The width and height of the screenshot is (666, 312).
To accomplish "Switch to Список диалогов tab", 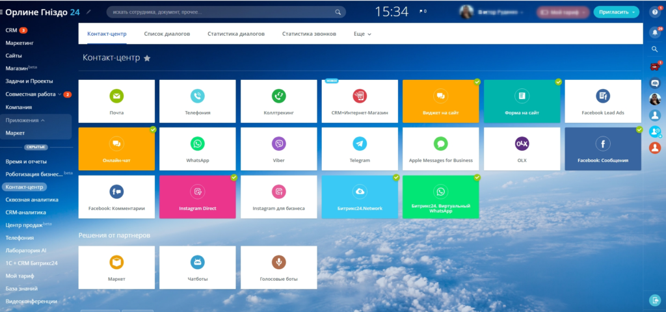I will [x=167, y=34].
